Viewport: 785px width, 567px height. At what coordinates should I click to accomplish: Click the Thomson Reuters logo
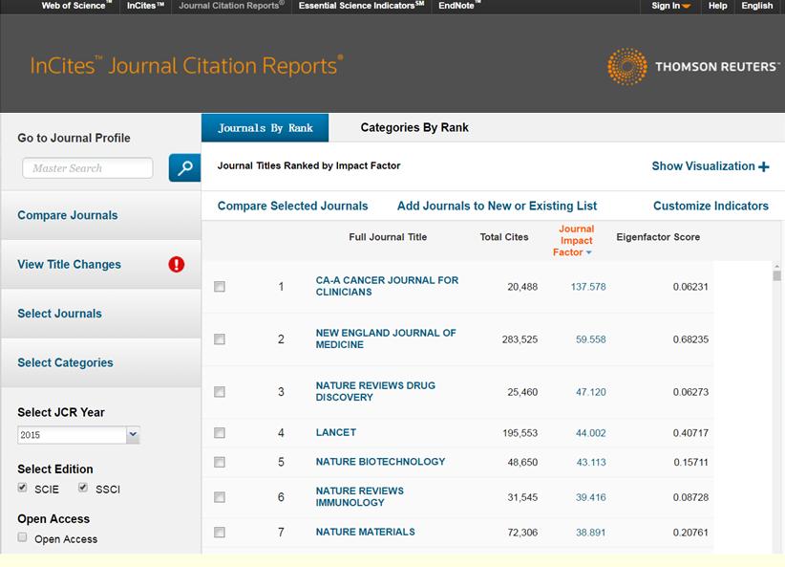click(x=693, y=66)
